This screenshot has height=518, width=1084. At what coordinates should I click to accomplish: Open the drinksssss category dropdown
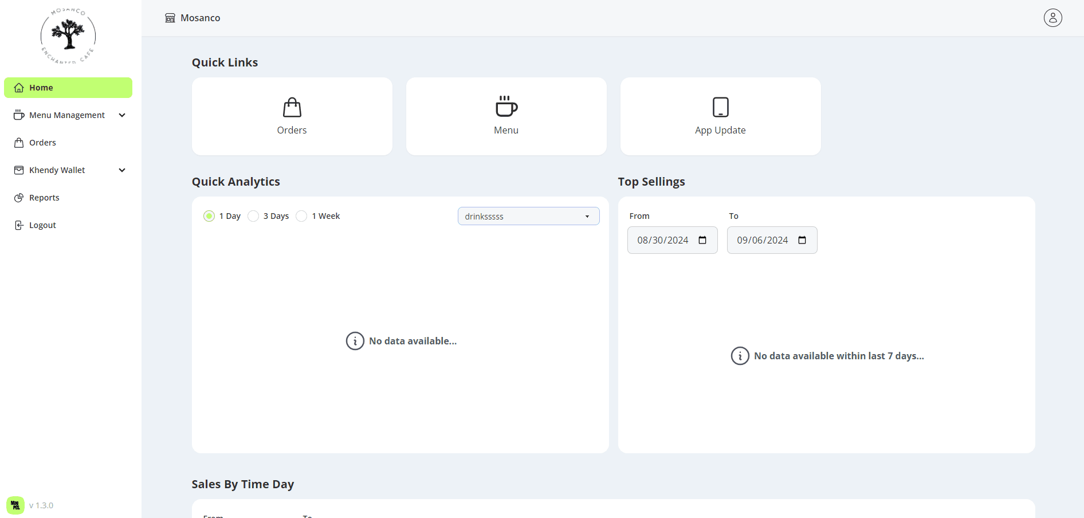click(528, 216)
